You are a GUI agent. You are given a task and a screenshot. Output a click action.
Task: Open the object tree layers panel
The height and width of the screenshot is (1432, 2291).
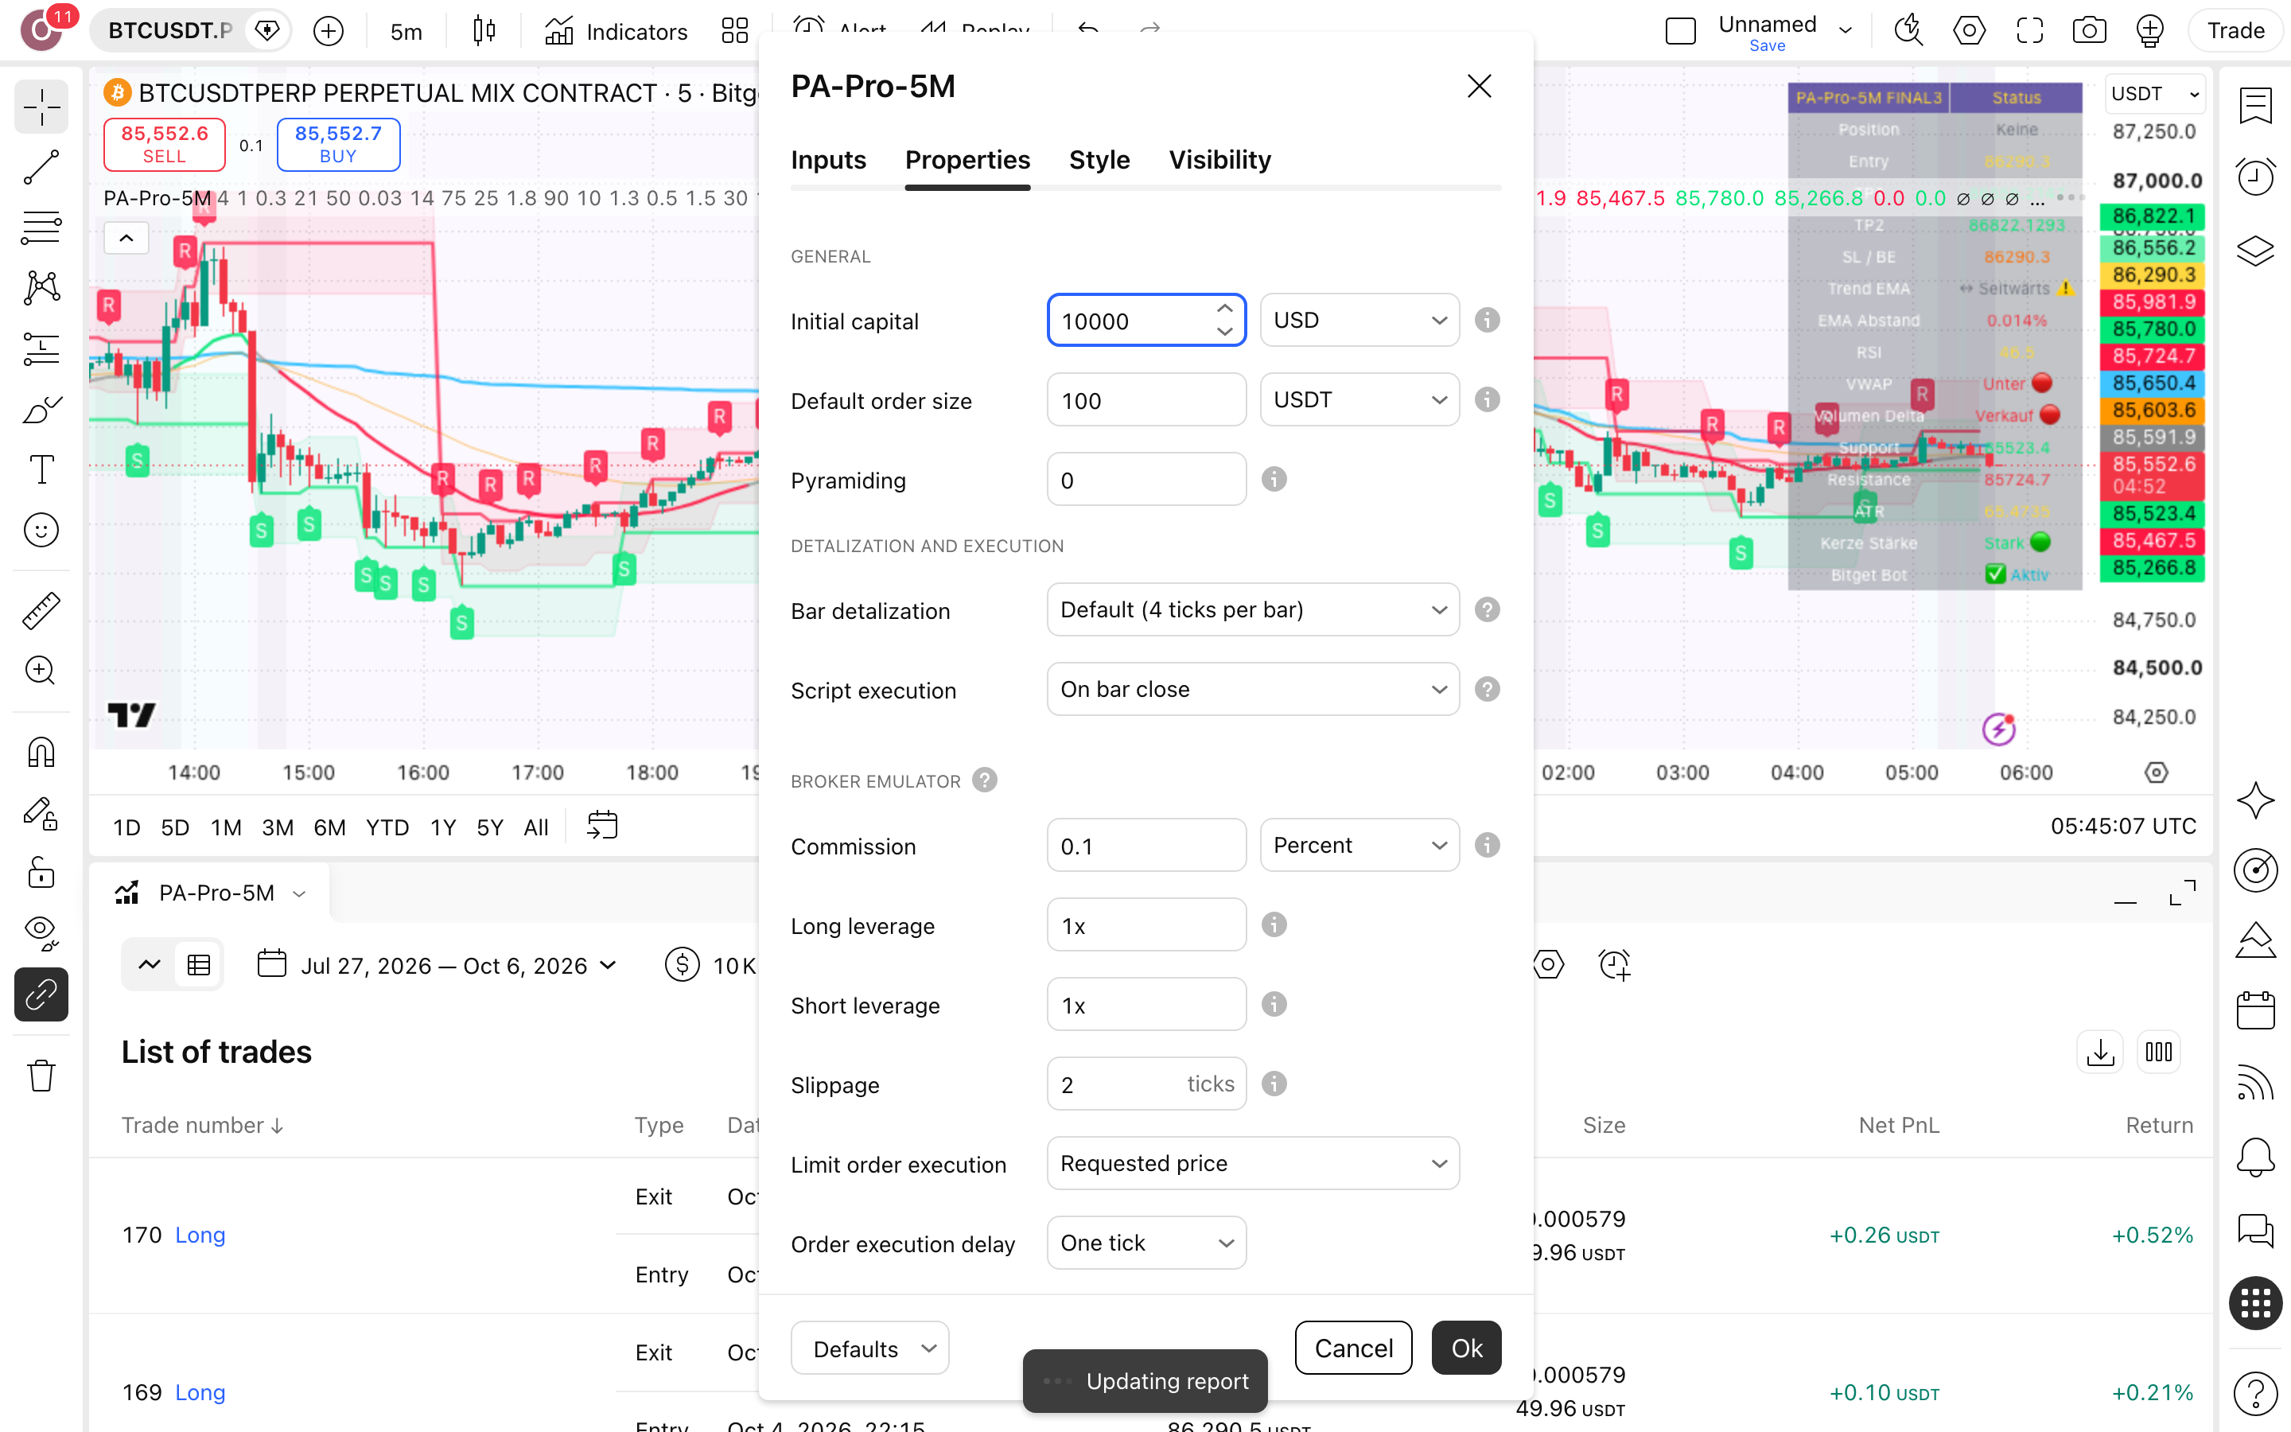point(2256,250)
